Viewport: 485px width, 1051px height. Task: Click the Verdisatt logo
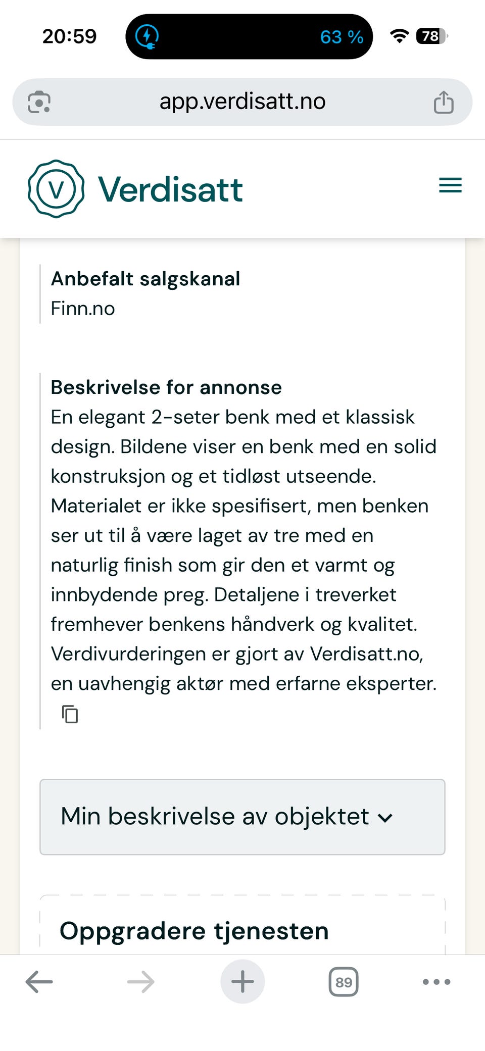click(56, 187)
